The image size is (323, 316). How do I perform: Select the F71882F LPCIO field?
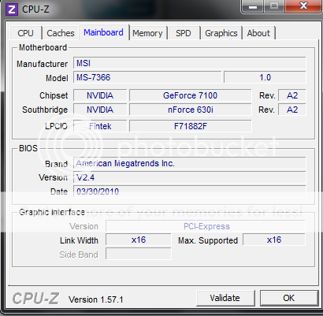point(190,126)
